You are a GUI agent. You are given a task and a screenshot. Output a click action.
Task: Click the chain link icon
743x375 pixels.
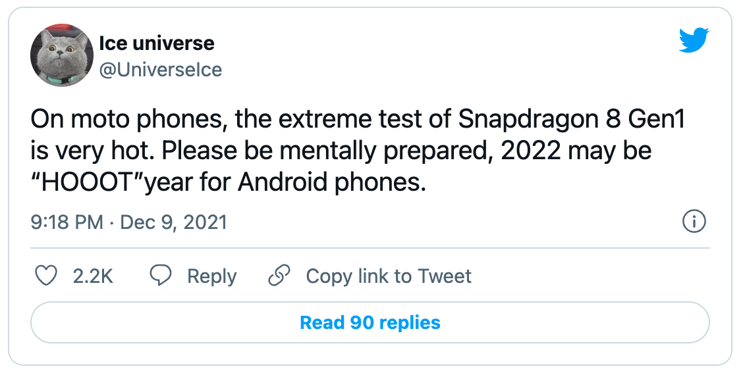coord(280,276)
